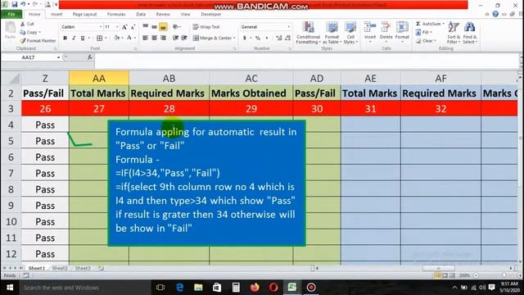Open Conditional Formatting
Image resolution: width=524 pixels, height=295 pixels.
(308, 33)
